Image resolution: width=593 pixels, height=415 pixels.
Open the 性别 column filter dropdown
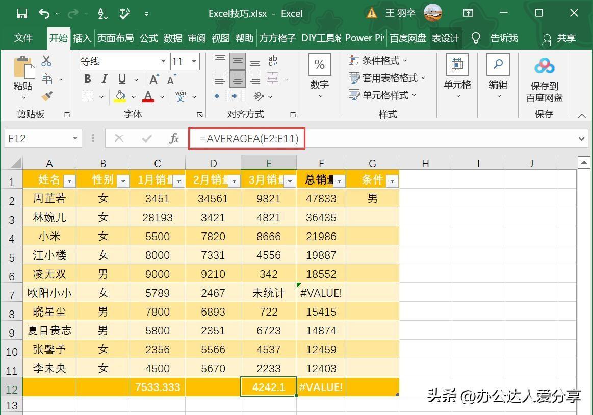(x=123, y=180)
